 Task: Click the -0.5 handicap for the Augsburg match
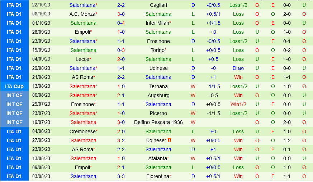213,95
